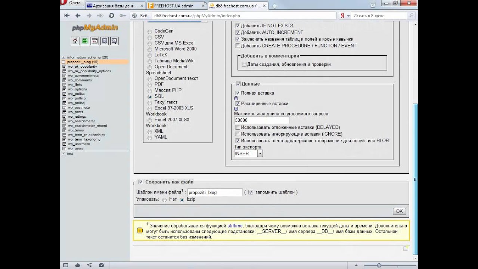The width and height of the screenshot is (478, 269).
Task: Open the wp_term_taxonomy table
Action: pyautogui.click(x=84, y=139)
